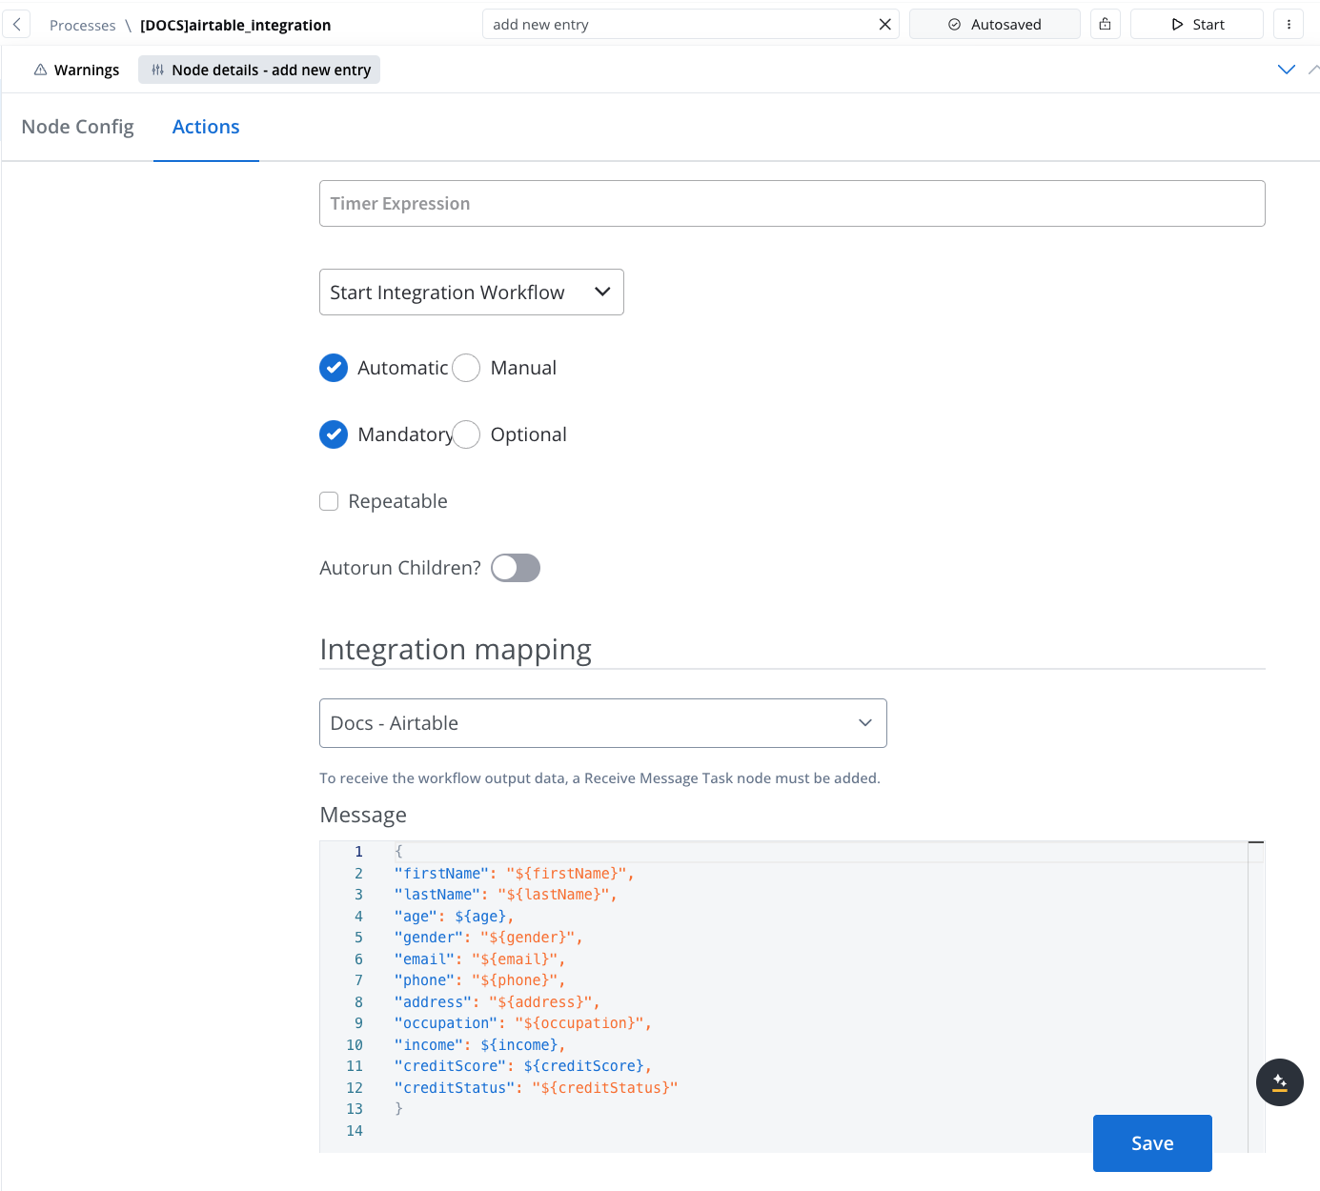Image resolution: width=1320 pixels, height=1191 pixels.
Task: Collapse panel using the blue chevron
Action: pos(1286,69)
